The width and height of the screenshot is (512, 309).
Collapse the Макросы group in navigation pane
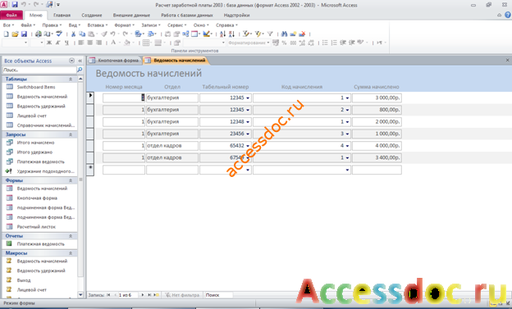coord(71,253)
